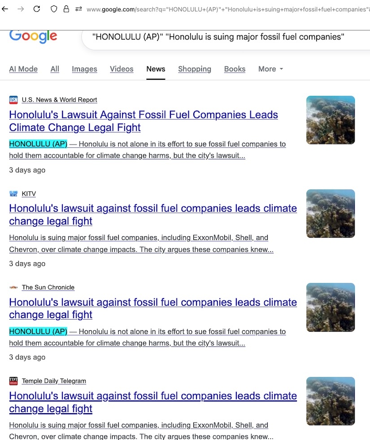The height and width of the screenshot is (440, 370).
Task: Click the Sun Chronicle result's coral reef thumbnail
Action: tap(331, 307)
